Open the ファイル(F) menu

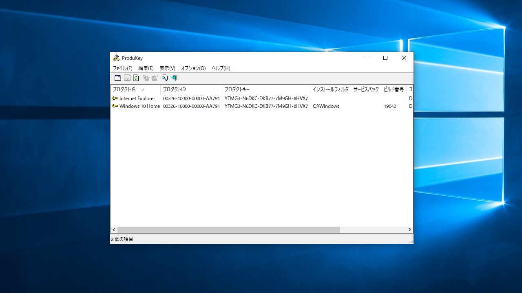click(123, 68)
